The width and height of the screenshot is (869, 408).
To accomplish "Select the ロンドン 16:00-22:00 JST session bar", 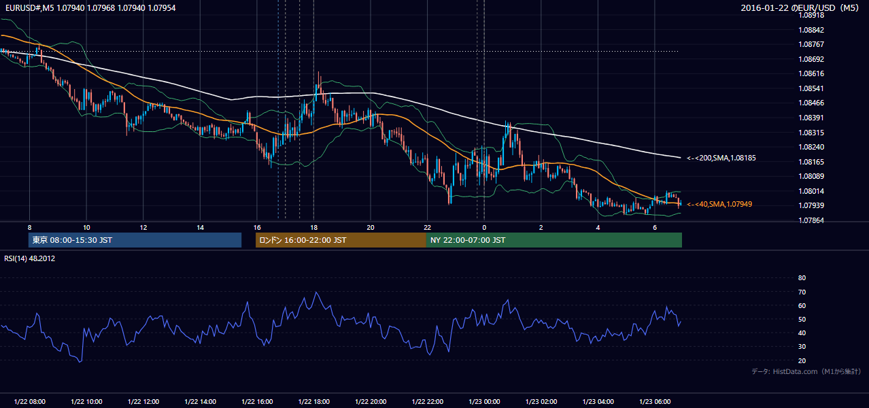I will 341,240.
